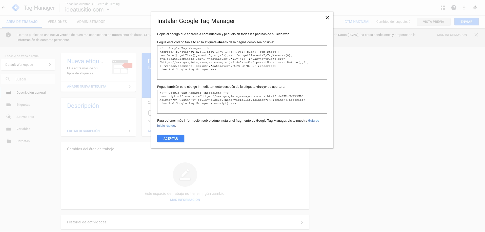
Task: Click the Tag Manager logo icon
Action: [16, 8]
